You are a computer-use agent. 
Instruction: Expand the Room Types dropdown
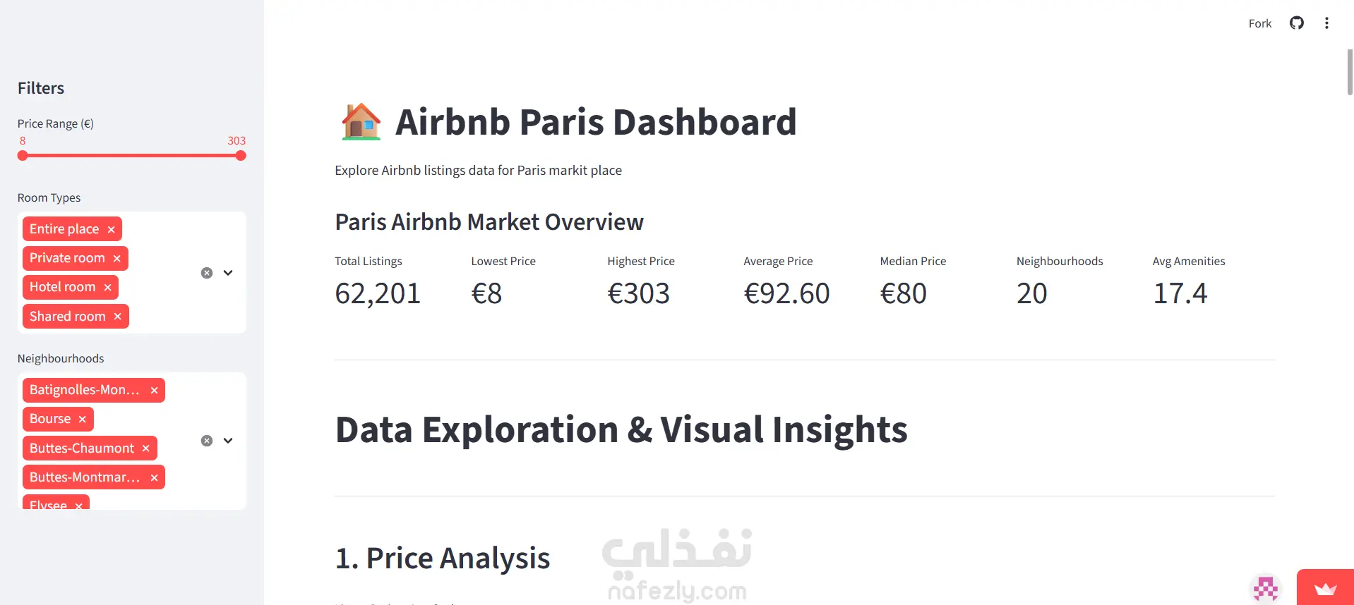pos(228,273)
